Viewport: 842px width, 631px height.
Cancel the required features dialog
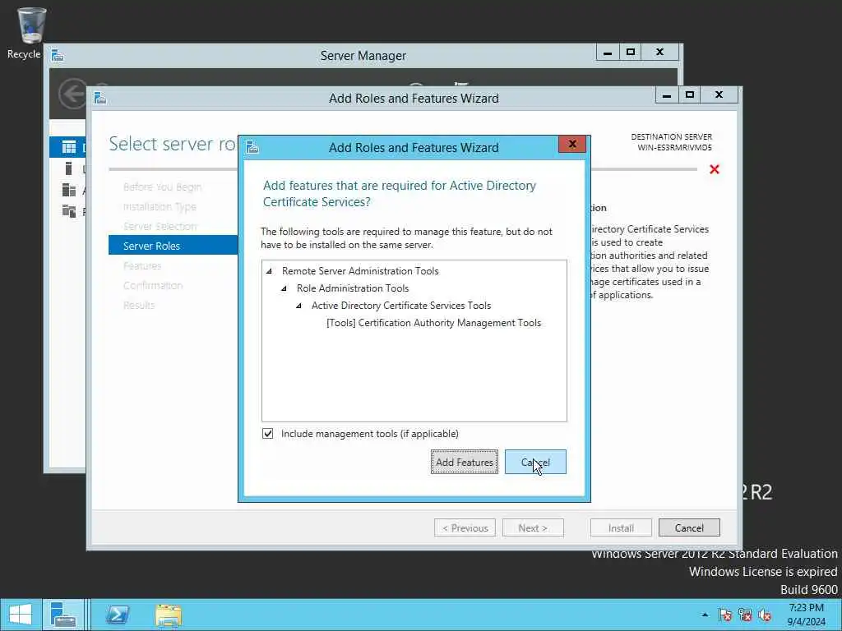535,462
